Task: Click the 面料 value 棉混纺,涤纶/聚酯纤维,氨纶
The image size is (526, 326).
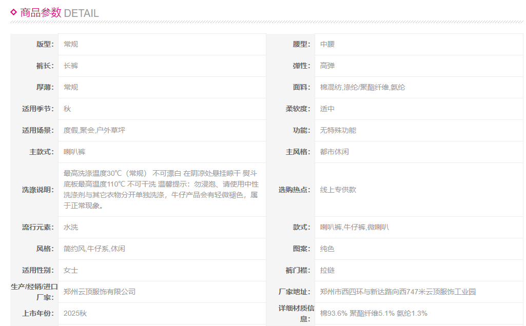Action: (x=362, y=87)
